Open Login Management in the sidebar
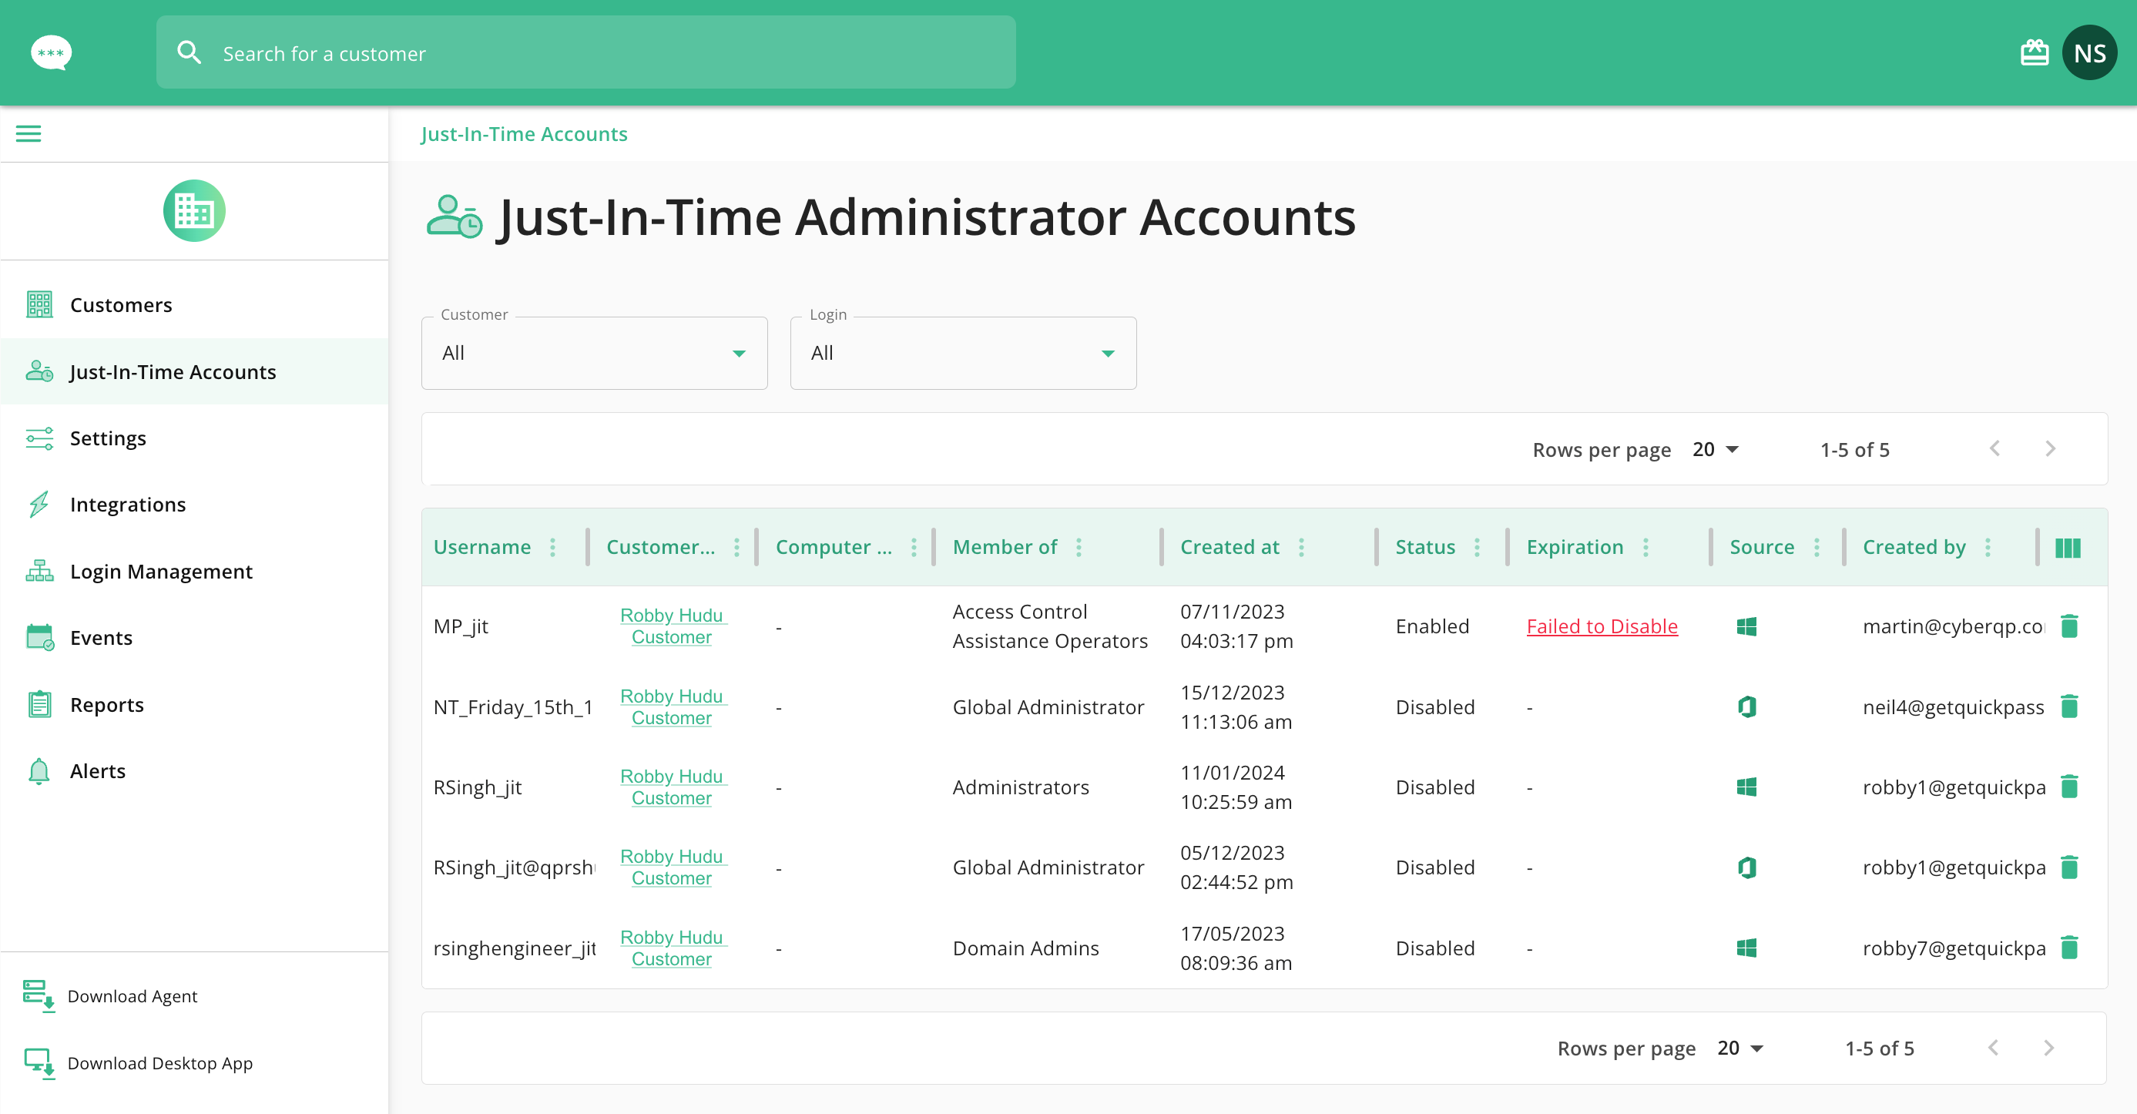This screenshot has width=2137, height=1114. (x=194, y=572)
